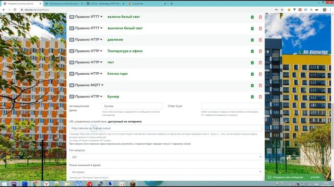Click the URL управления устройством field
The width and height of the screenshot is (334, 187).
[x=165, y=128]
